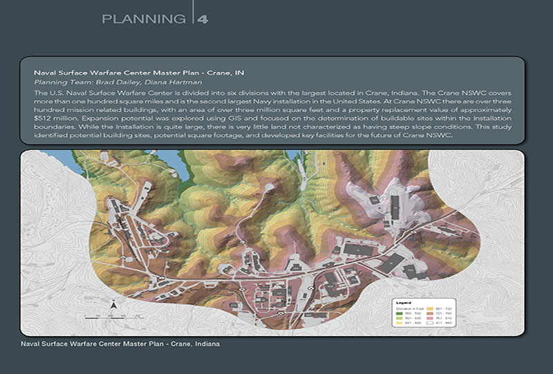Screen dimensions: 553x374
Task: Click the line starting 'identified potential building sites'
Action: [x=243, y=135]
